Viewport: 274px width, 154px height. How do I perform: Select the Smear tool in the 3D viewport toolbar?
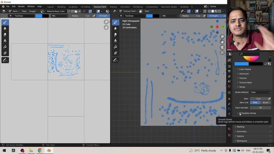(x=115, y=35)
